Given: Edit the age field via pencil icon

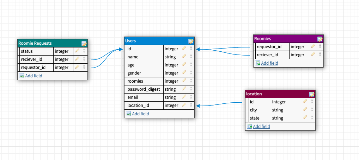Looking at the screenshot, I should [x=184, y=64].
